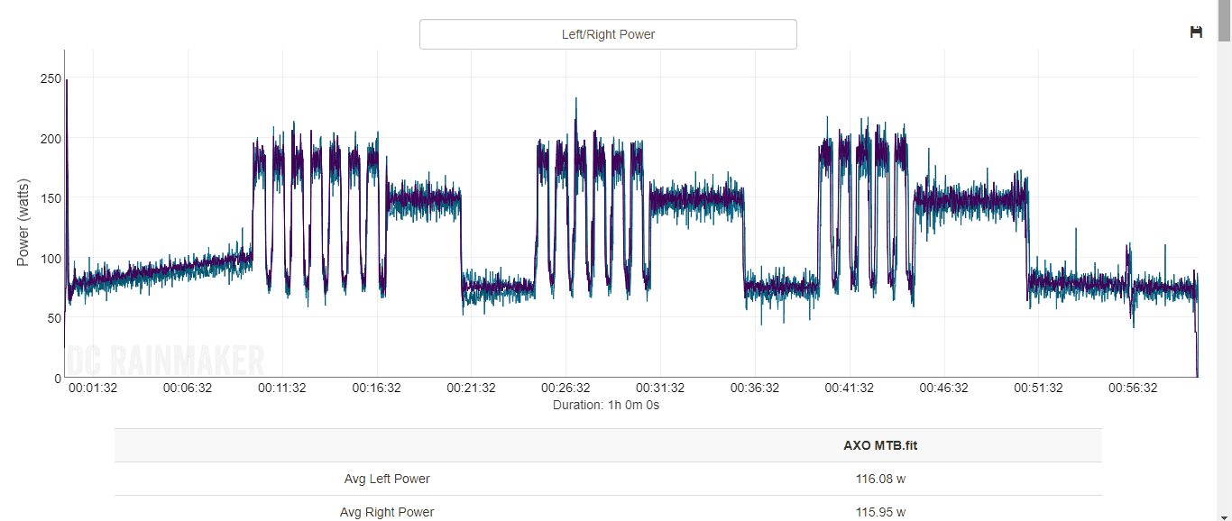
Task: Click the Power (watts) y-axis title
Action: [24, 222]
